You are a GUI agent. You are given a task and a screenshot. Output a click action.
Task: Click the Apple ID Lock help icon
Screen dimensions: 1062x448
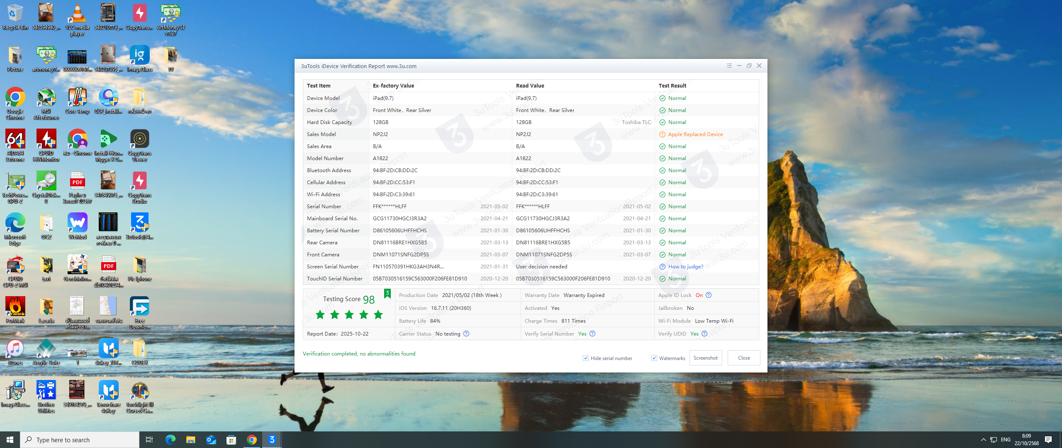(x=709, y=295)
